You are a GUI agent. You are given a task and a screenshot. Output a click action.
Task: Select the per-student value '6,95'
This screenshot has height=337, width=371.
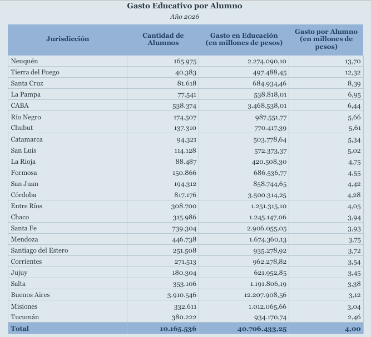(x=354, y=95)
